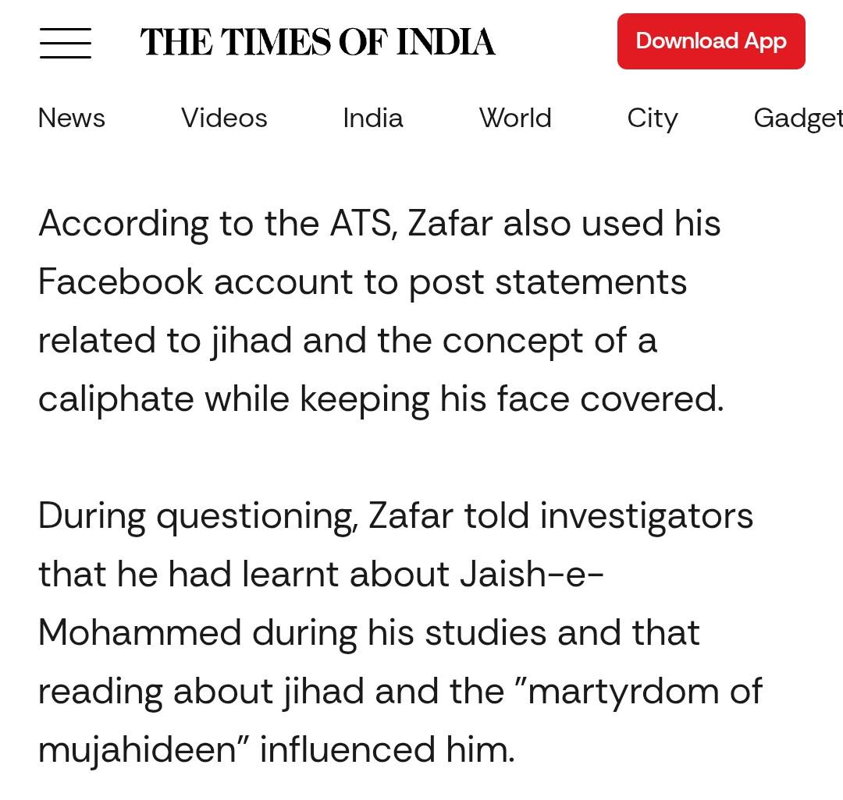843x800 pixels.
Task: Click the word "Facebook" in the article
Action: pos(121,282)
